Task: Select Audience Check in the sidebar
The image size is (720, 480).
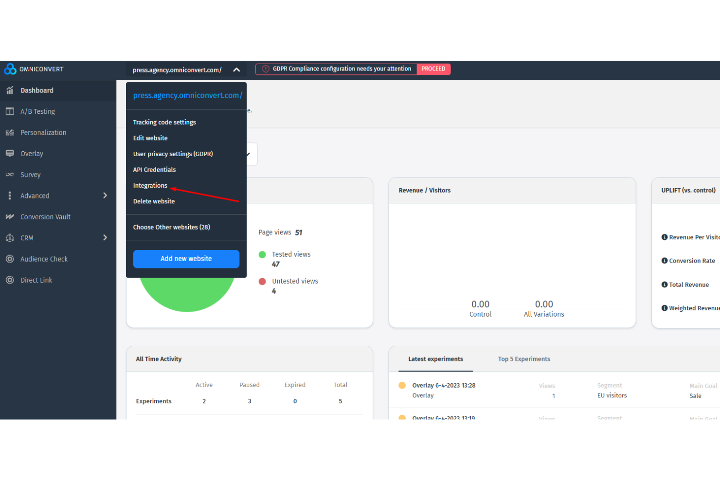Action: (x=44, y=259)
